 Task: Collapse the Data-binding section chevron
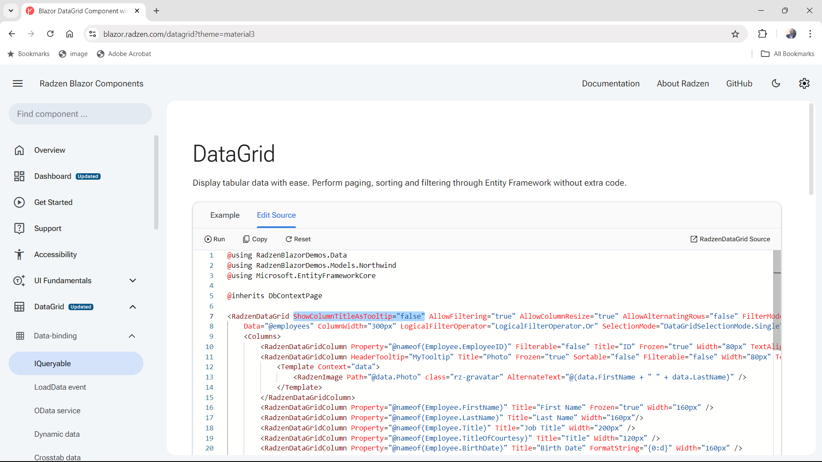tap(132, 336)
